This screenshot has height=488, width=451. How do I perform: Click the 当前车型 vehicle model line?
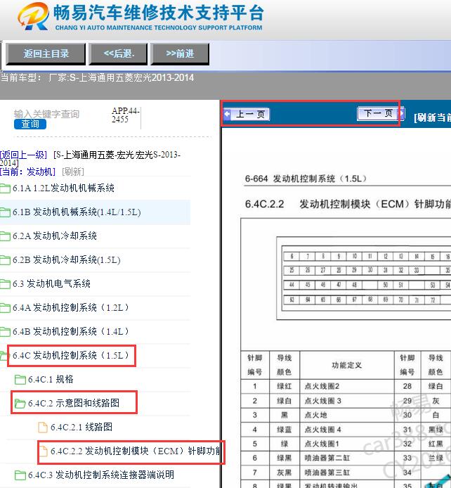pyautogui.click(x=97, y=77)
